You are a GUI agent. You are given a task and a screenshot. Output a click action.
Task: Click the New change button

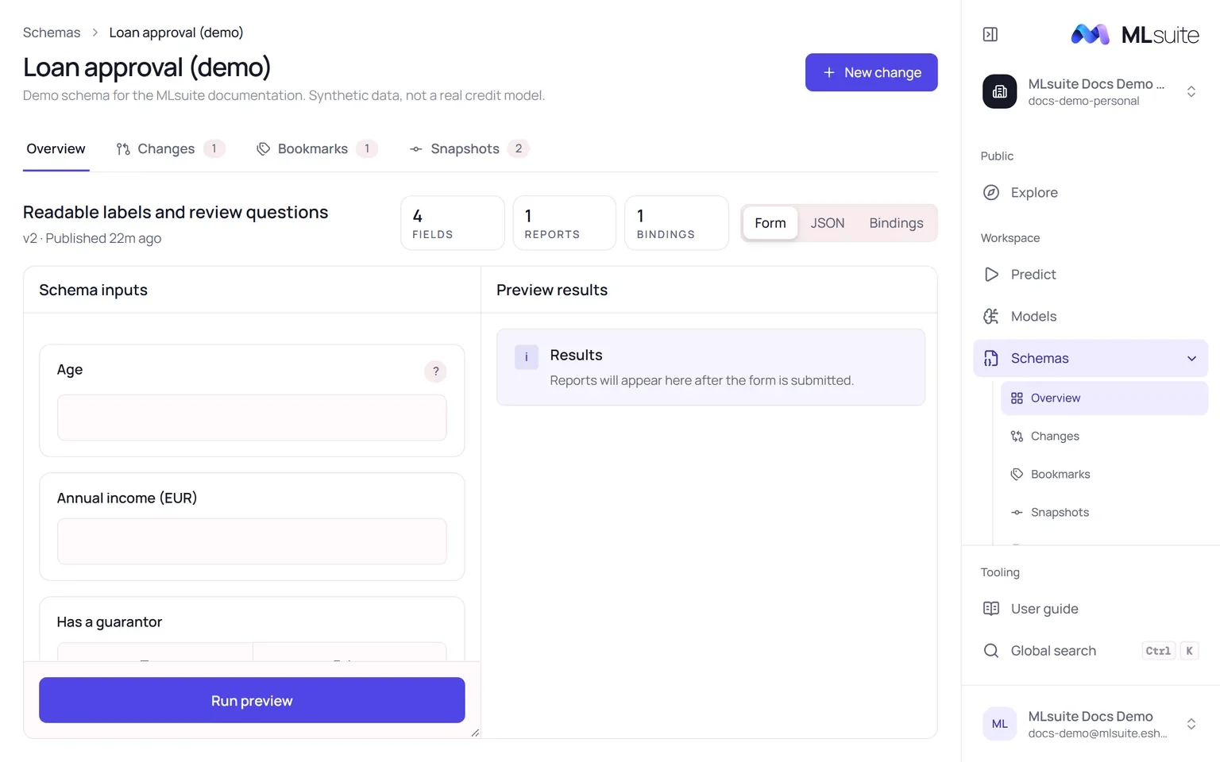pos(871,72)
